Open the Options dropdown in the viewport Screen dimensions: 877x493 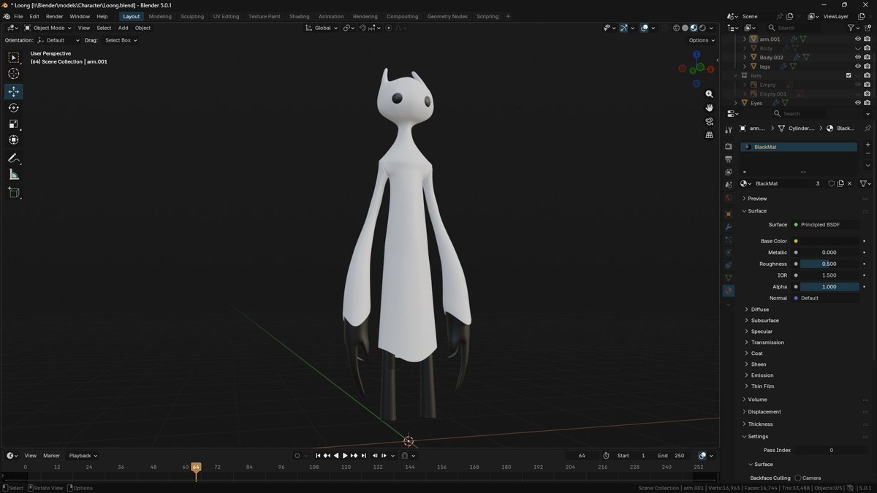point(701,40)
